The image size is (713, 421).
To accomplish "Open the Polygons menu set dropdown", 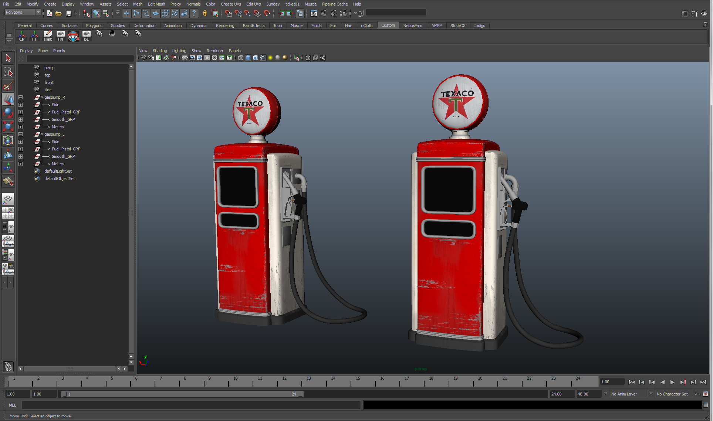I will [x=23, y=13].
